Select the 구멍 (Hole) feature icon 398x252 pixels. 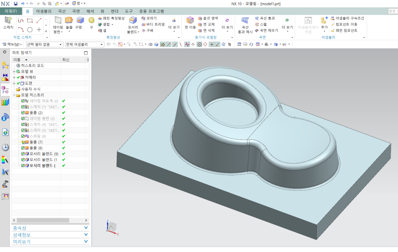tap(80, 20)
